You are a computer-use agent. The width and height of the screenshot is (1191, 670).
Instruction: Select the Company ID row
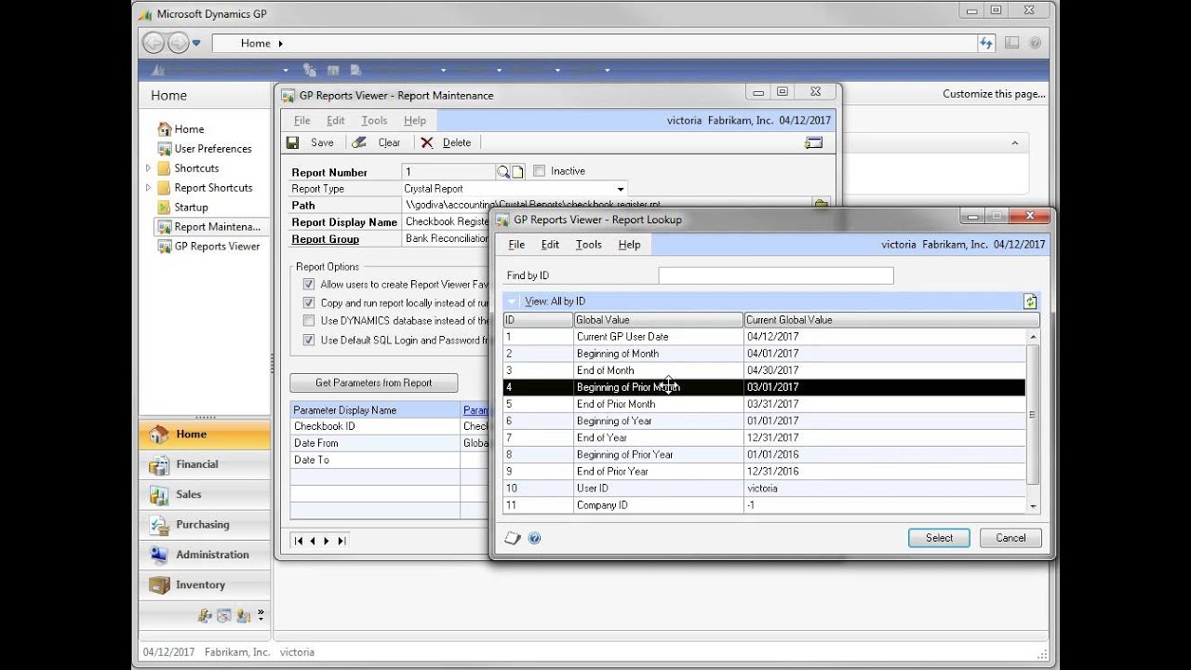(x=764, y=505)
